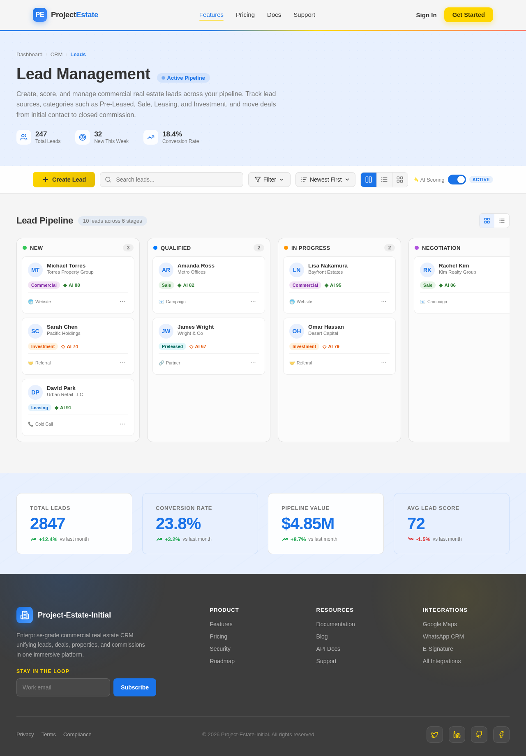Open the Omar Hassan lead name
Viewport: 526px width, 756px height.
pos(326,327)
